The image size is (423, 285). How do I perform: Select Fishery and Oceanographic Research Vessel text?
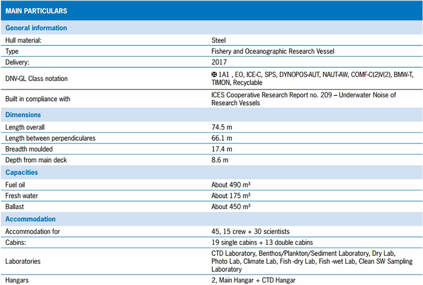(x=273, y=51)
